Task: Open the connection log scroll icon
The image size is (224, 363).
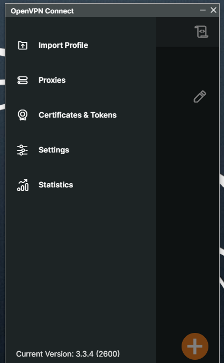Action: pos(201,32)
